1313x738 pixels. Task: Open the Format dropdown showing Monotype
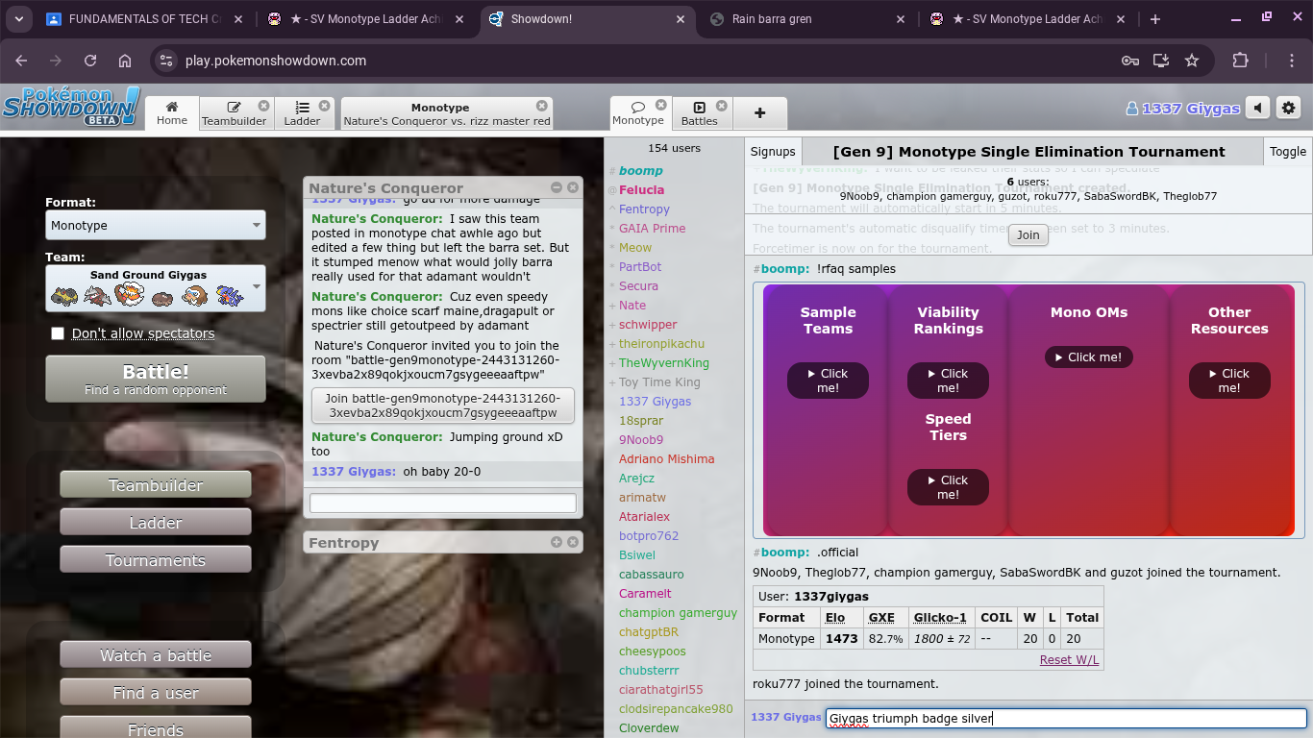click(x=156, y=226)
